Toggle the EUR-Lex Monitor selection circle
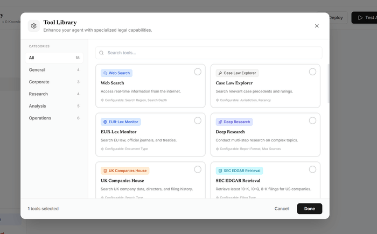 pos(198,120)
